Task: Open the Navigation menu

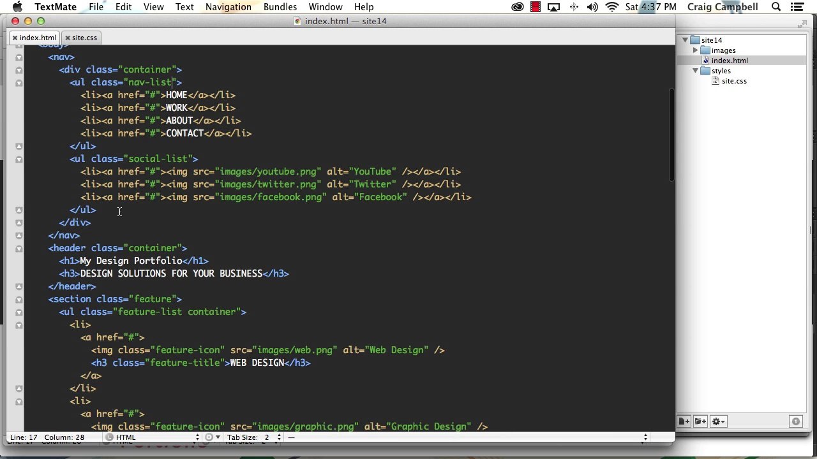Action: [228, 7]
